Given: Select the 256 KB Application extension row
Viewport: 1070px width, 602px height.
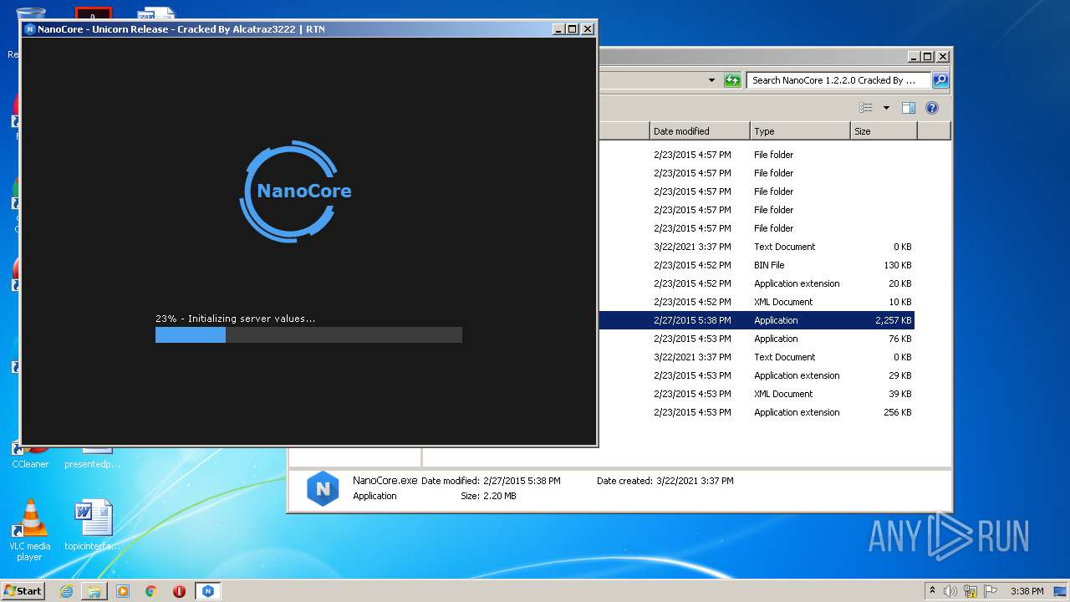Looking at the screenshot, I should [757, 412].
